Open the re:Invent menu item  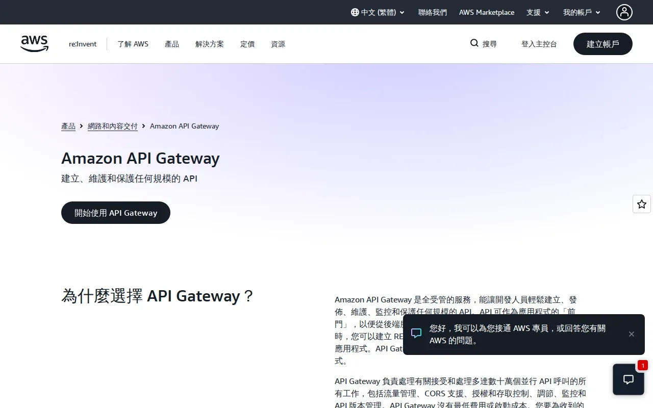click(83, 44)
